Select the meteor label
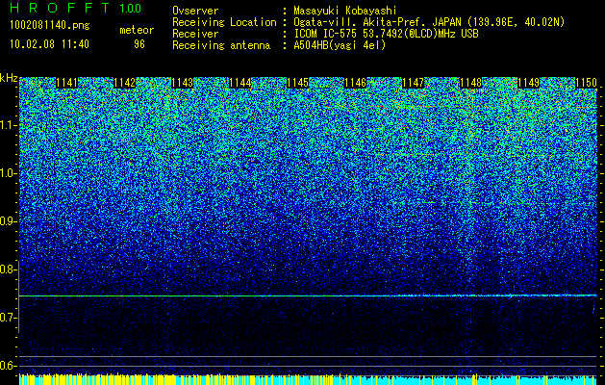The image size is (605, 385). point(137,30)
